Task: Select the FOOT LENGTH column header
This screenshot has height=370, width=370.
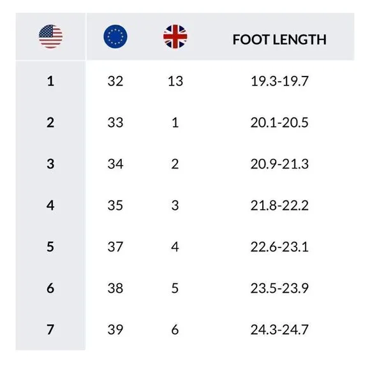Action: click(279, 40)
